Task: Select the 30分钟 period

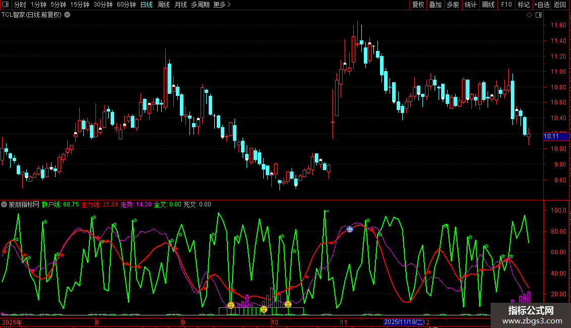Action: pyautogui.click(x=103, y=5)
